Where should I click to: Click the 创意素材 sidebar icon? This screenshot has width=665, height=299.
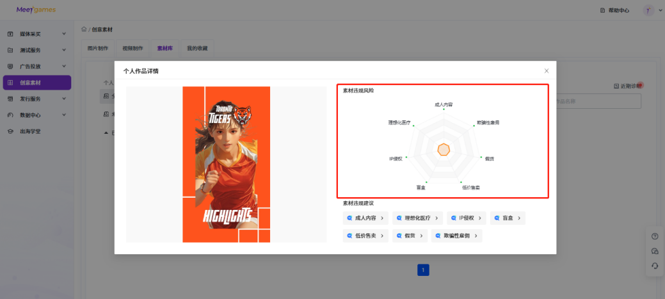point(10,83)
